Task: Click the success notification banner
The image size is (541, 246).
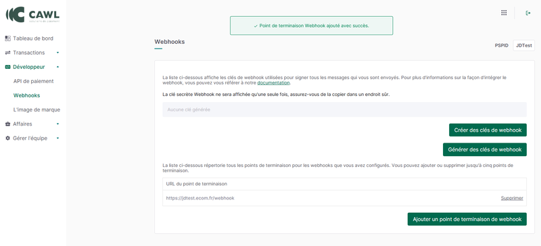Action: (x=311, y=26)
